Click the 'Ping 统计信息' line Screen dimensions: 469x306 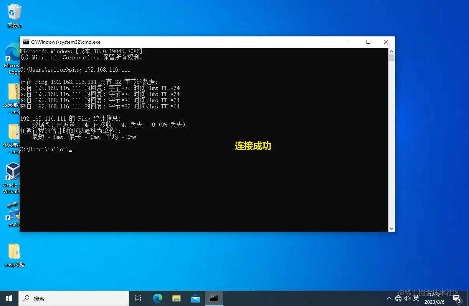click(x=71, y=119)
